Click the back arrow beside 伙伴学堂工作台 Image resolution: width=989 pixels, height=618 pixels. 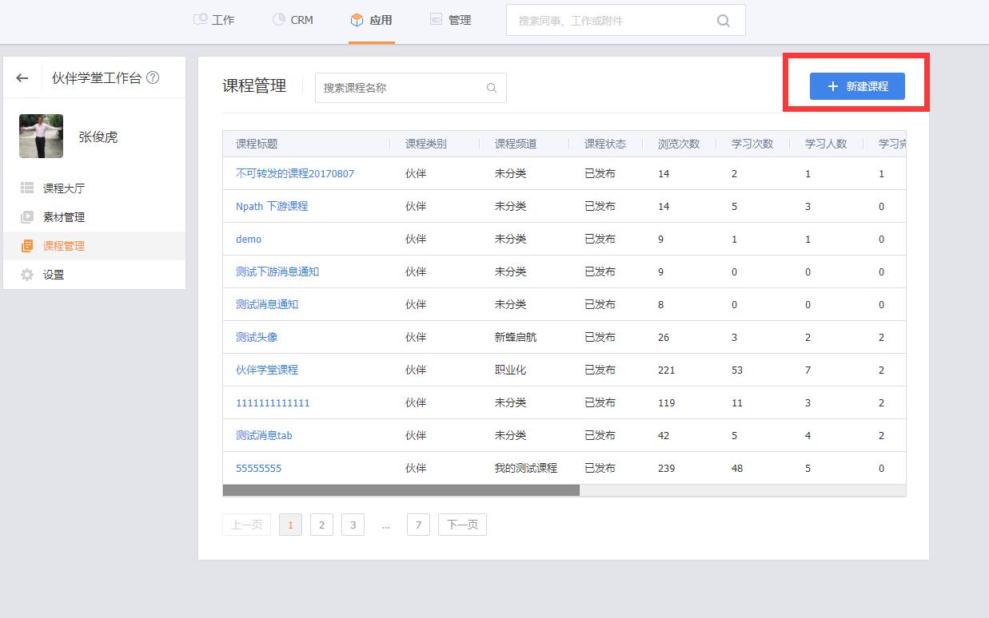tap(22, 78)
